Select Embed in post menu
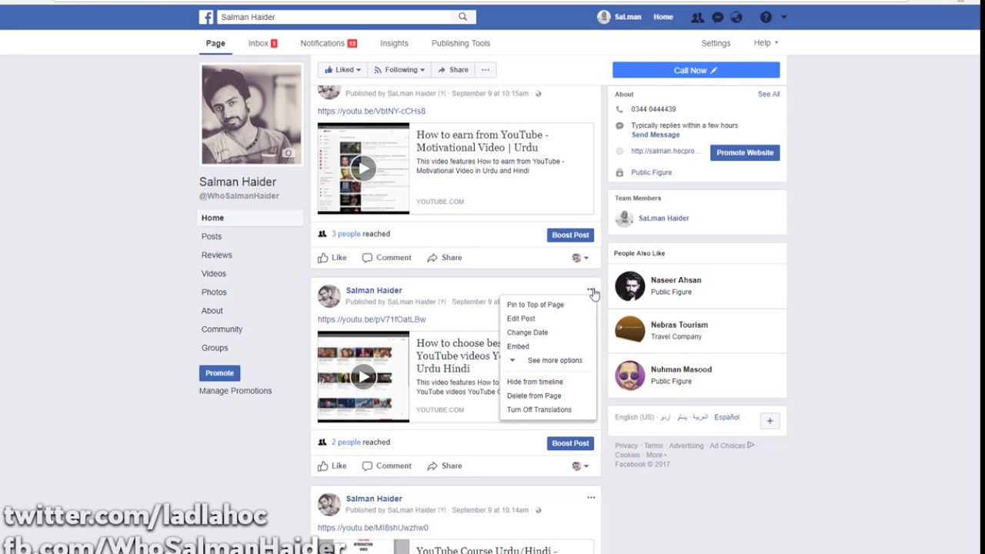 [518, 346]
